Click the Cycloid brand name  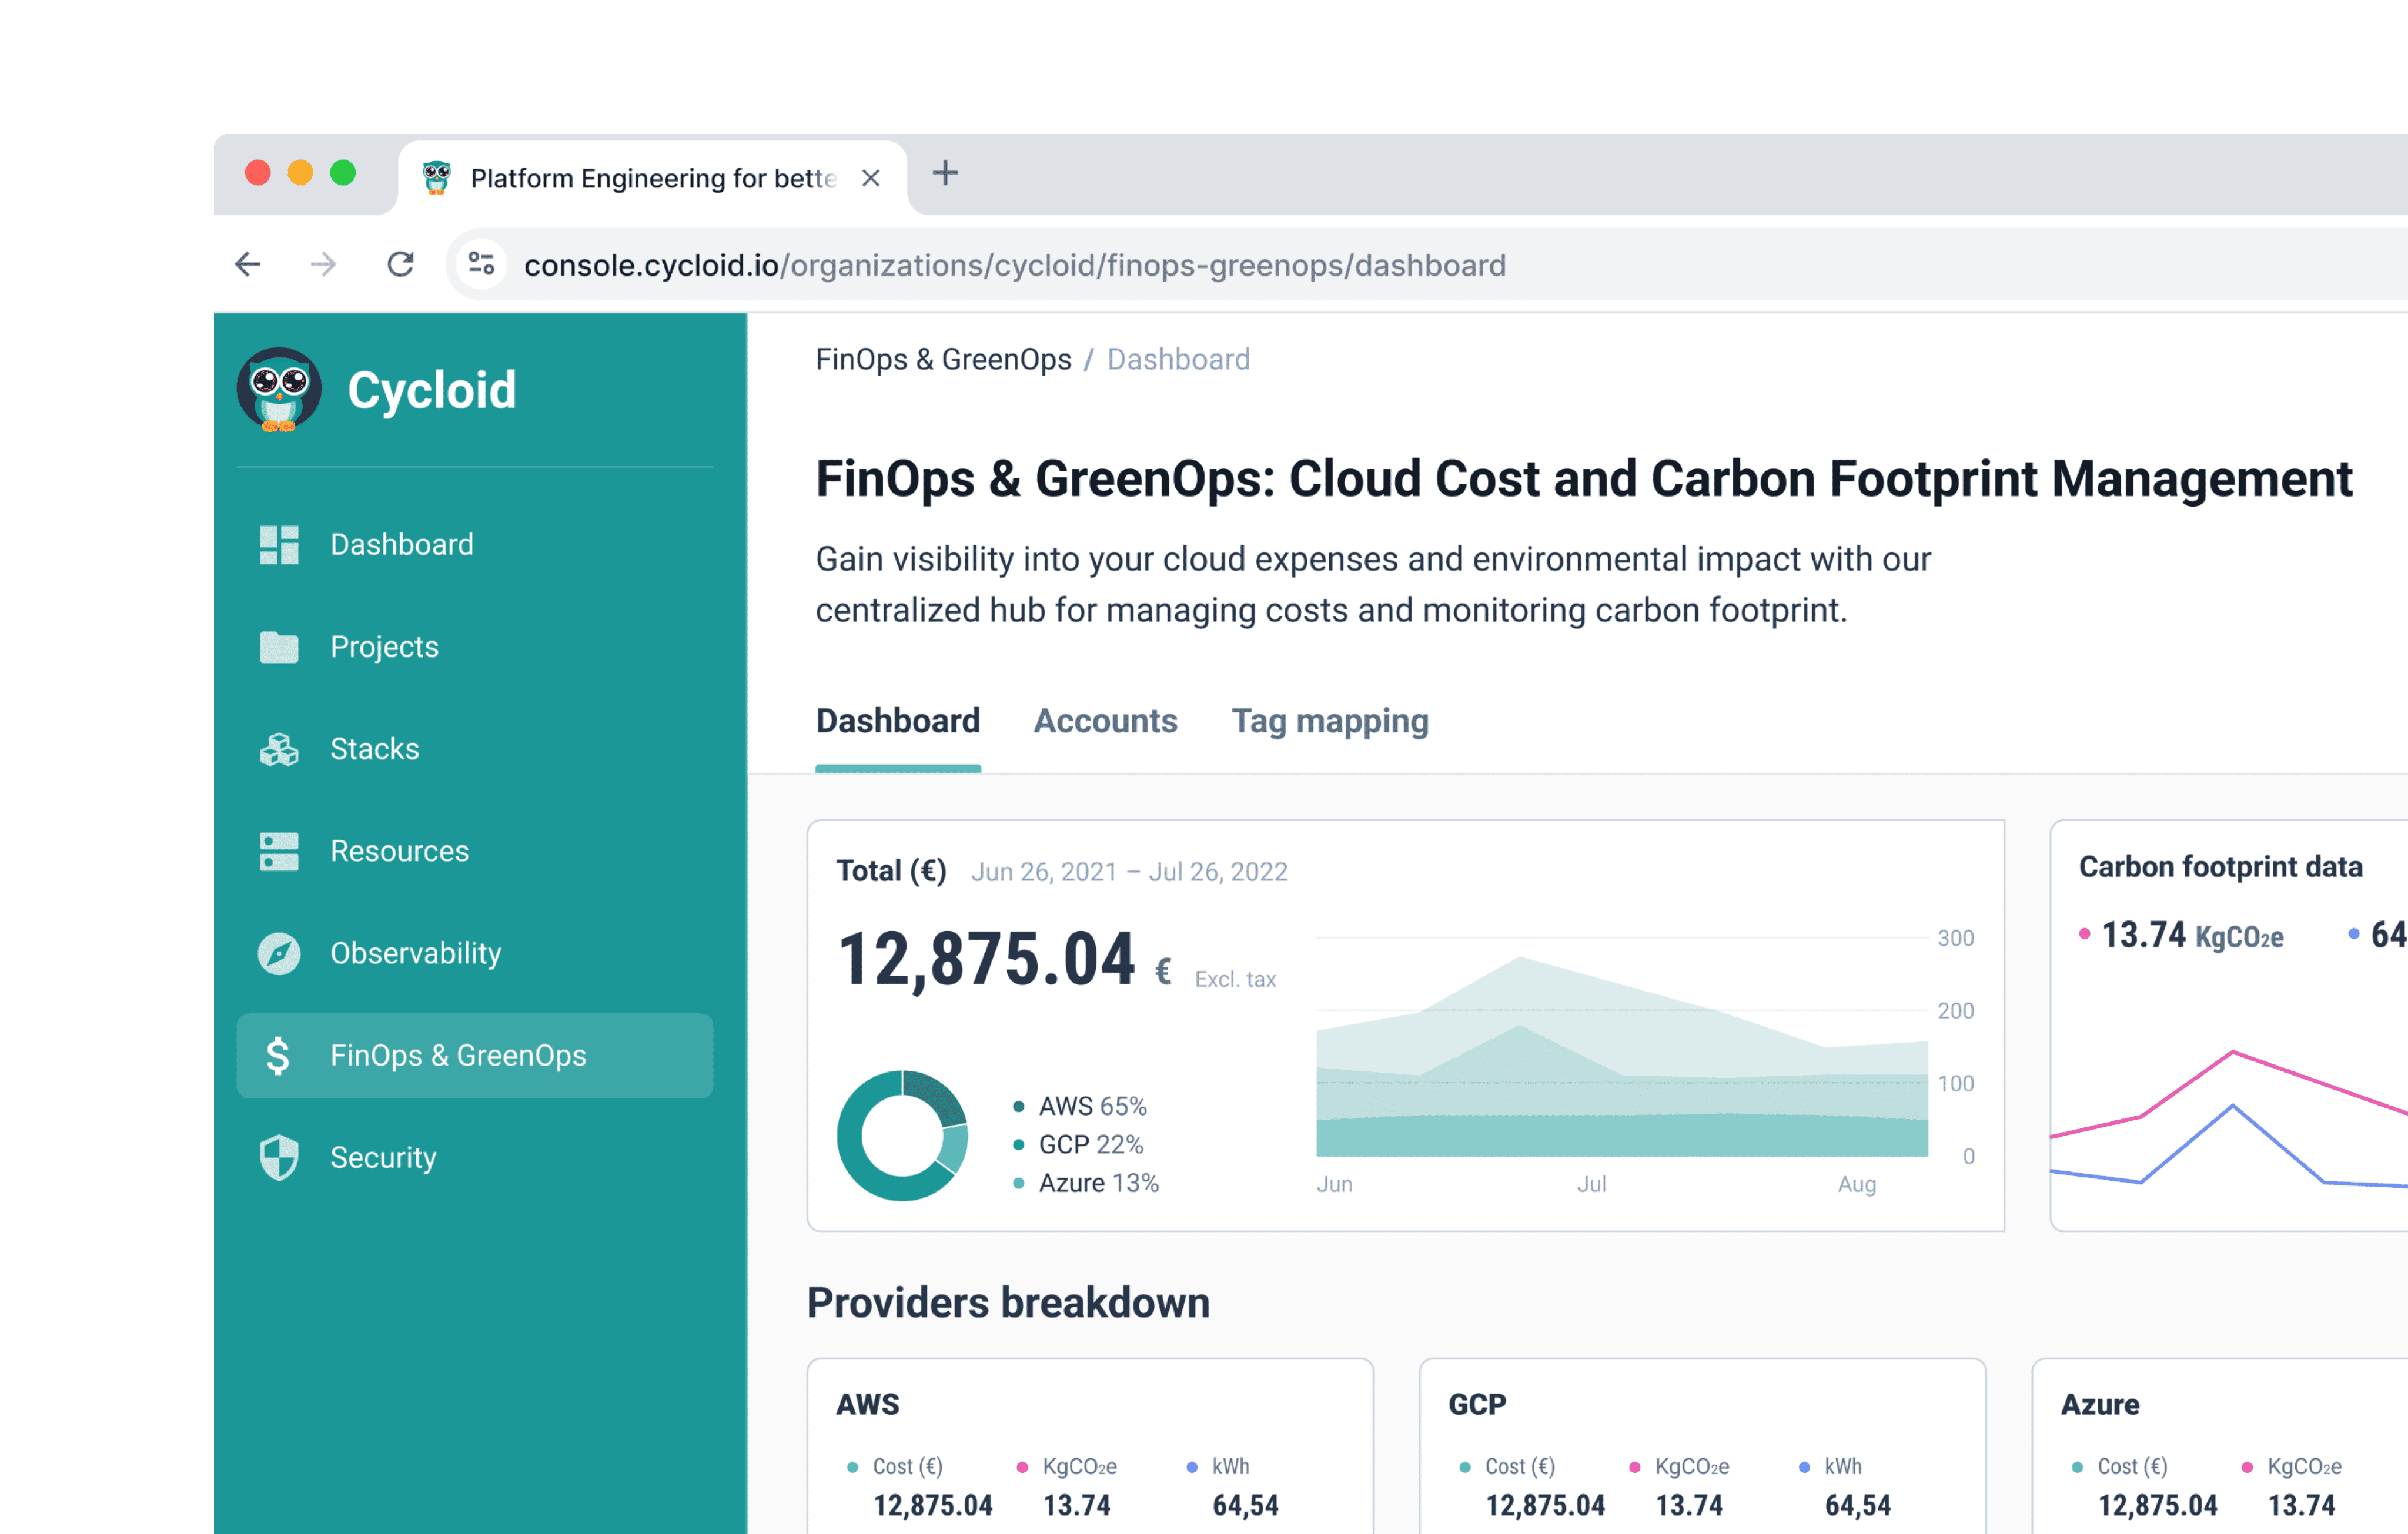click(x=432, y=390)
